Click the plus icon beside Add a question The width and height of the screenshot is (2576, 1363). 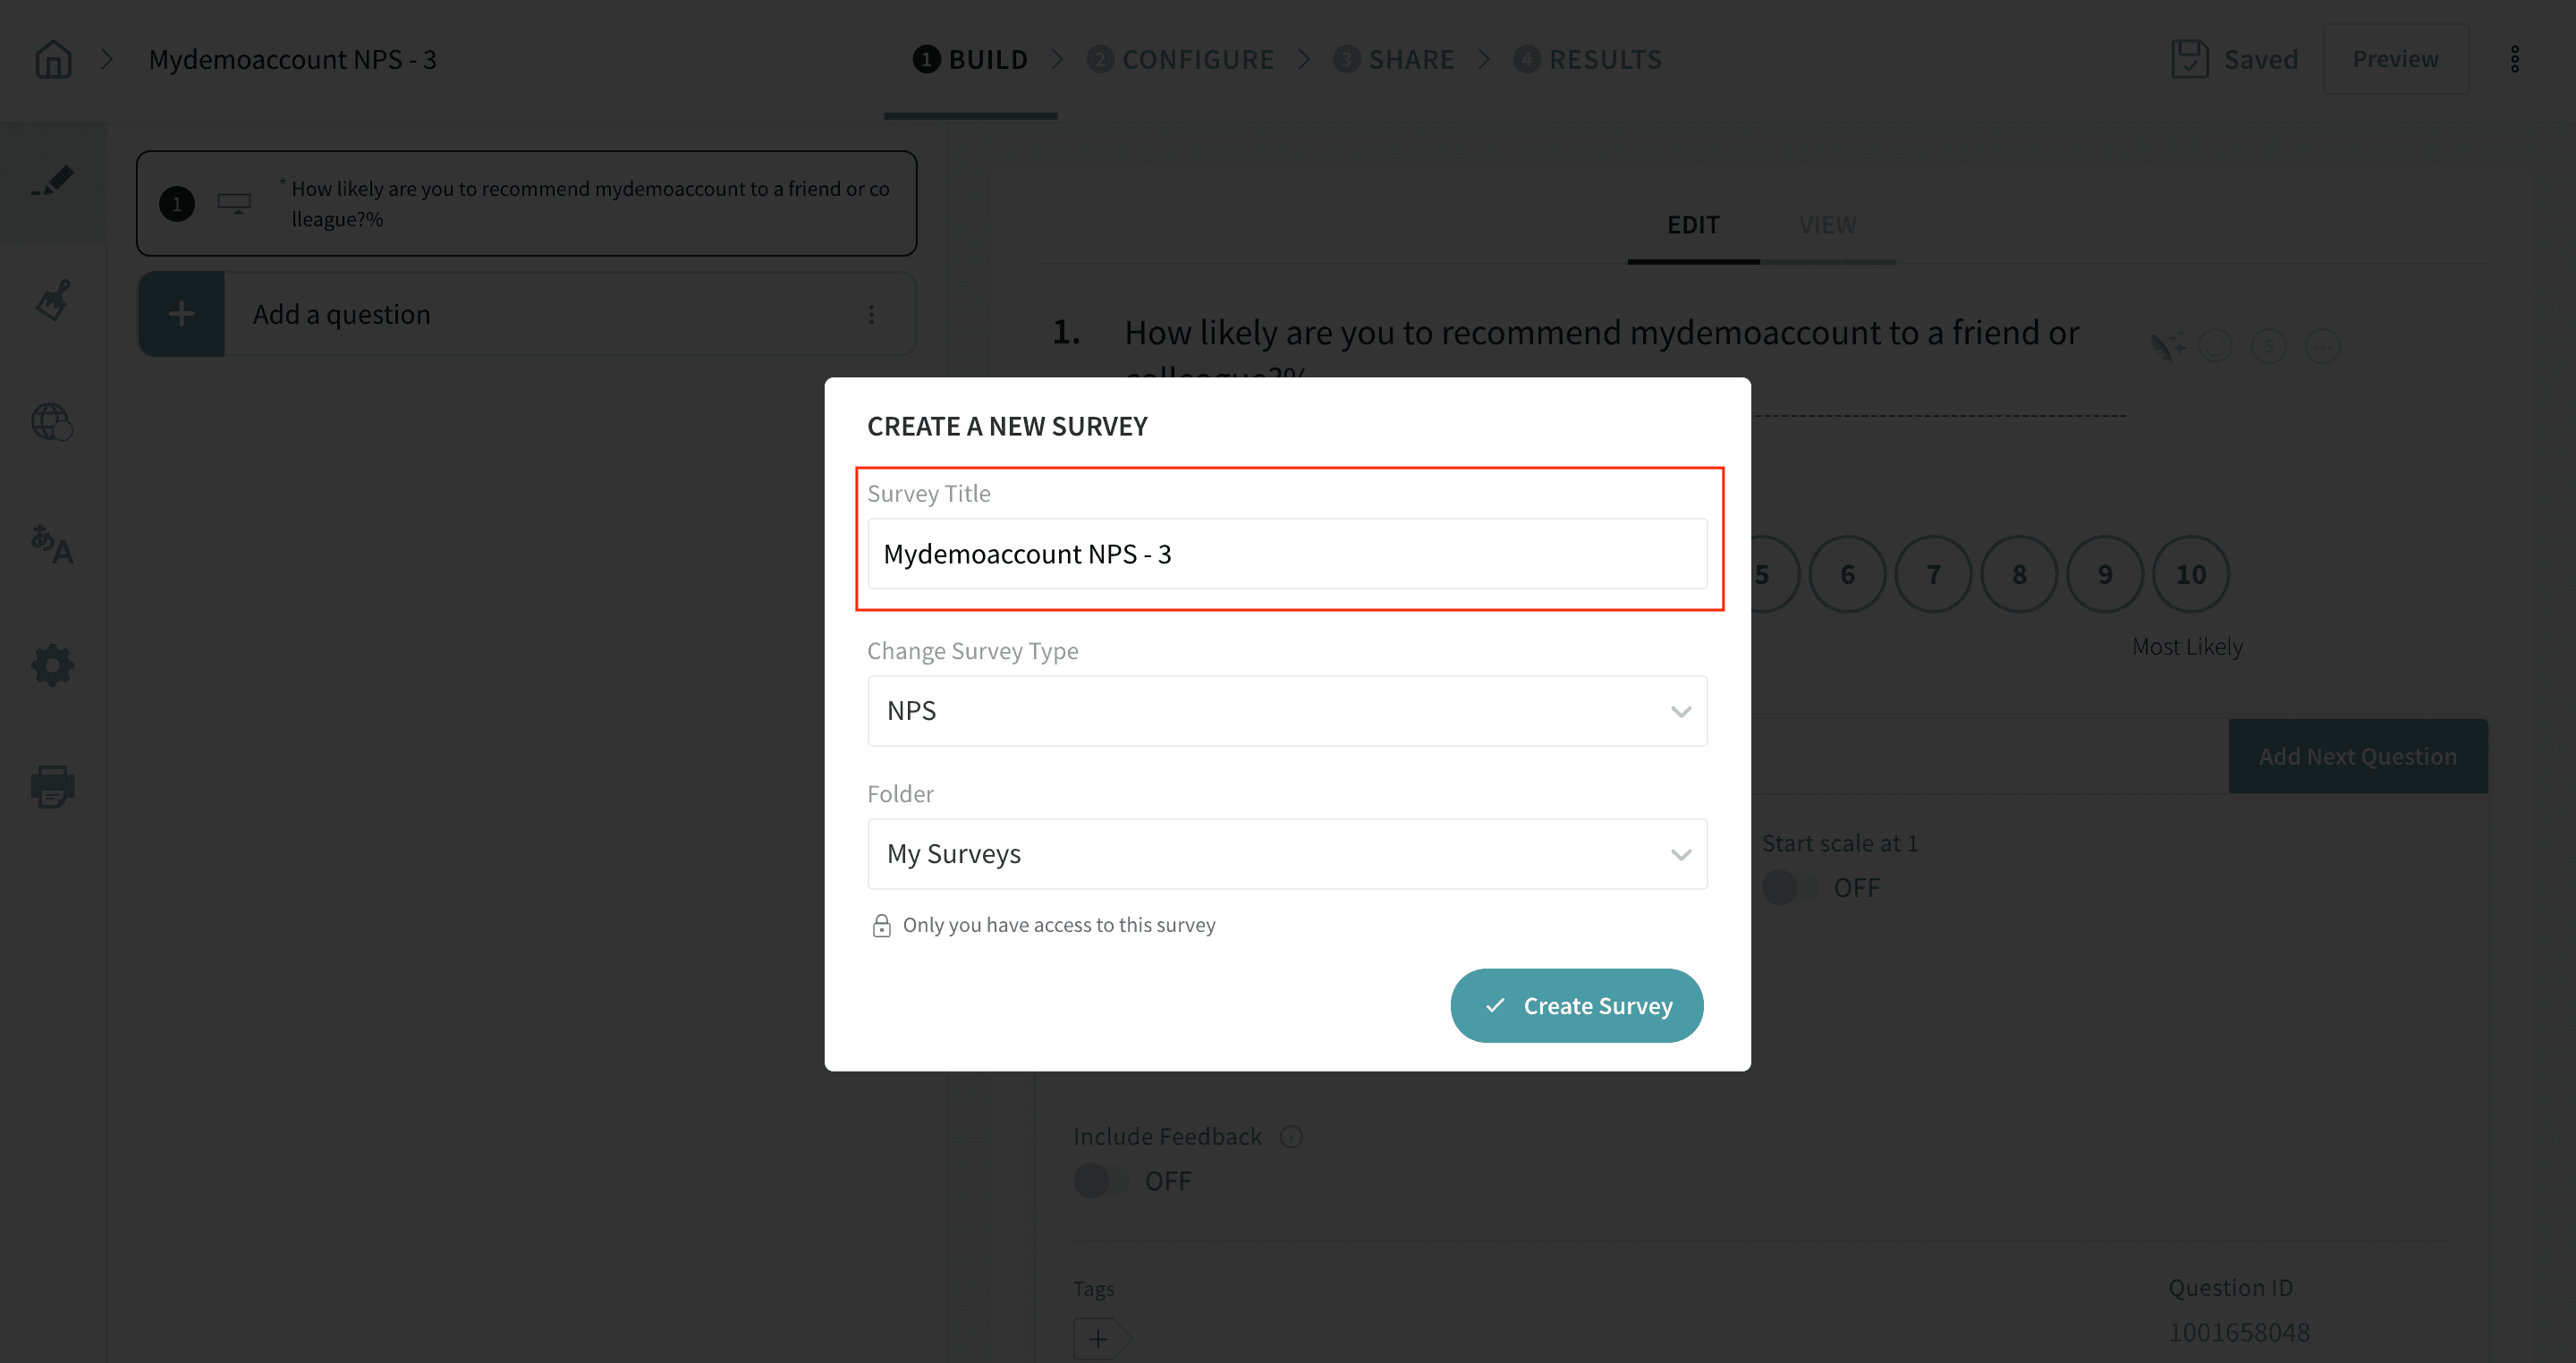[x=181, y=314]
